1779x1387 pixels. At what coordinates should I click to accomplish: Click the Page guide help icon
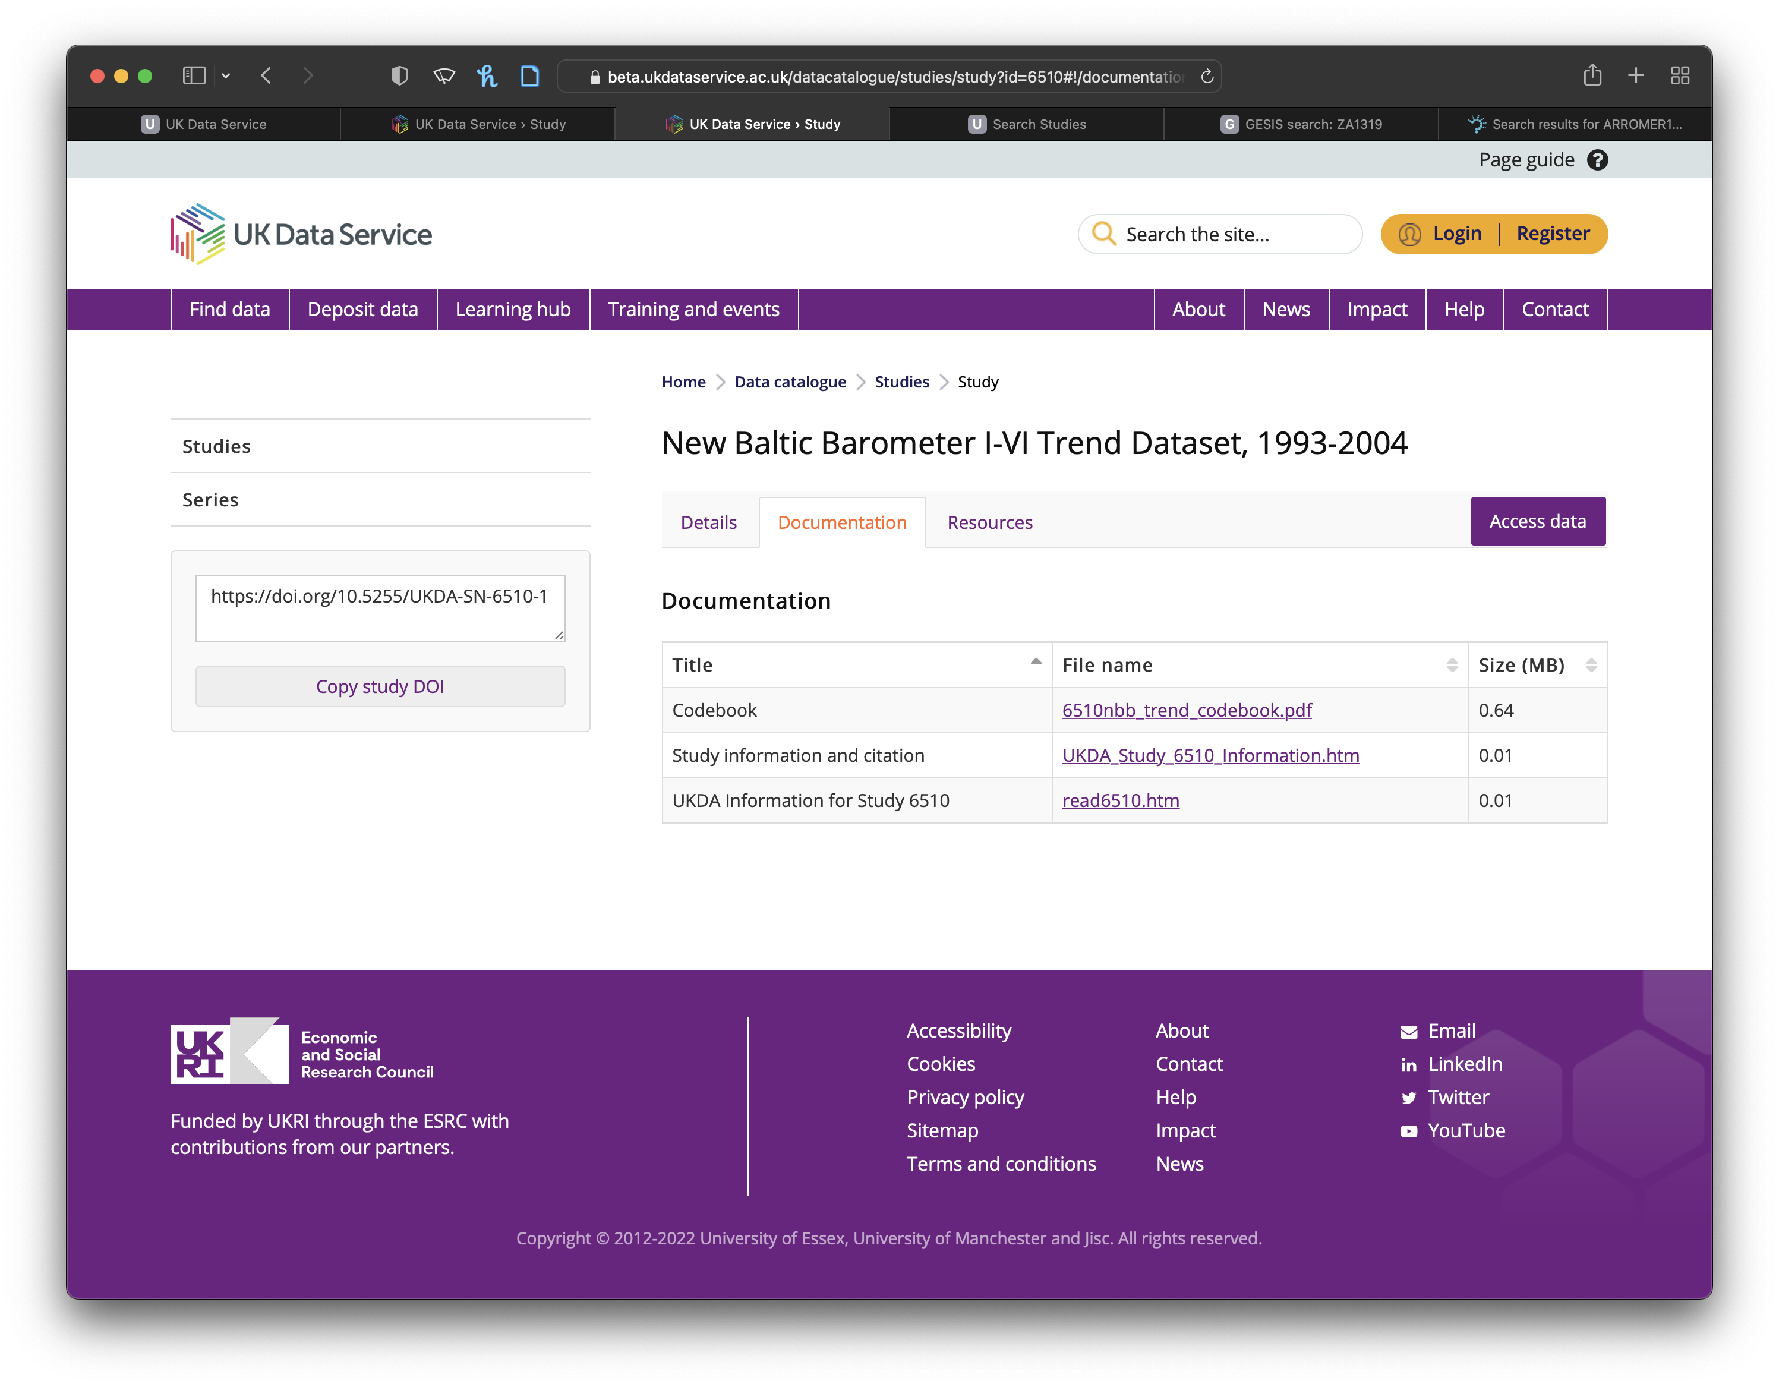(x=1597, y=160)
